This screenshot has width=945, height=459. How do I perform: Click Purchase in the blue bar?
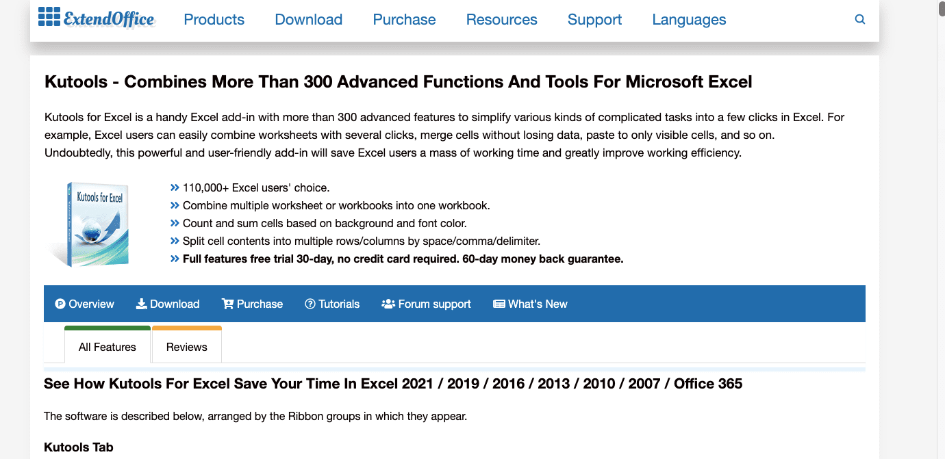click(252, 304)
